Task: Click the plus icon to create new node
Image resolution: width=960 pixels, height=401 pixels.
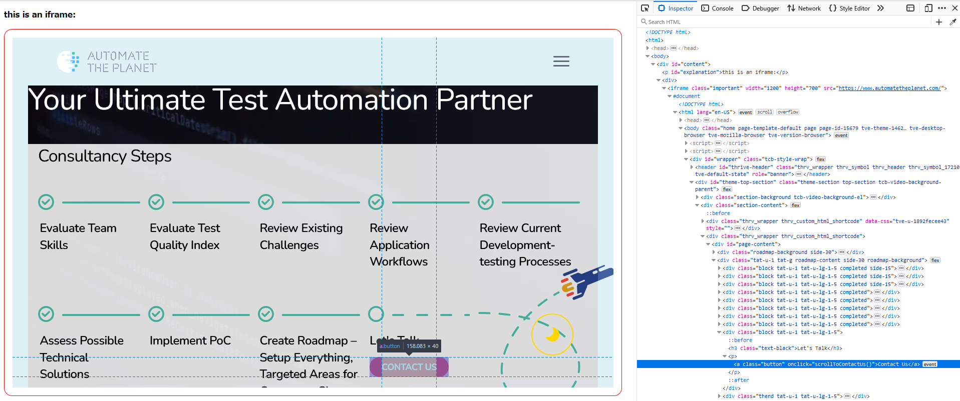Action: pyautogui.click(x=939, y=22)
